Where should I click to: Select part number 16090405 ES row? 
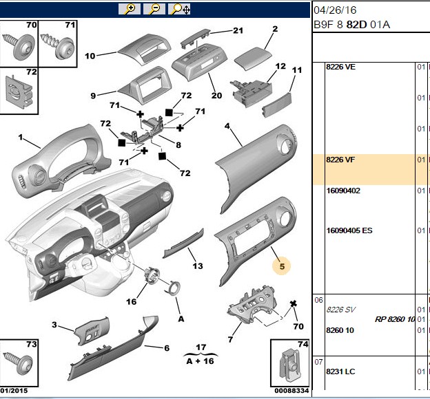pos(349,230)
